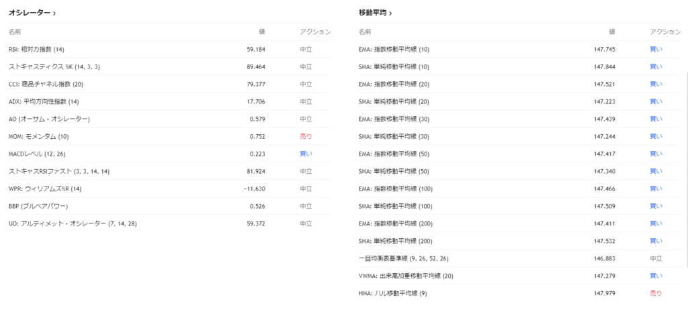Click the blue 買い action for MACDレベル
688x312 pixels.
[x=306, y=154]
